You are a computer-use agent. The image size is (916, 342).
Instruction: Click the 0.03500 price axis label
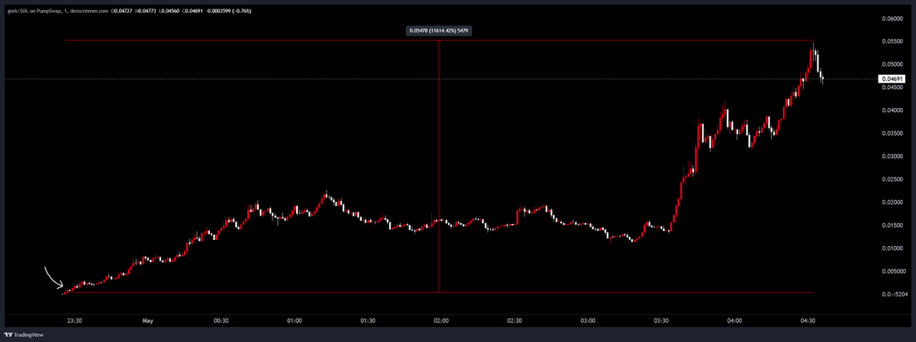coord(892,133)
